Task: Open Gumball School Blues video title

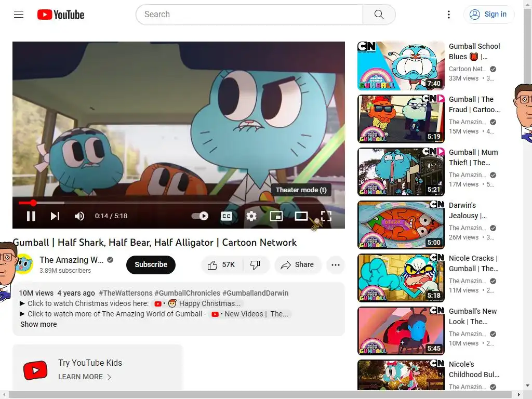Action: (x=474, y=51)
